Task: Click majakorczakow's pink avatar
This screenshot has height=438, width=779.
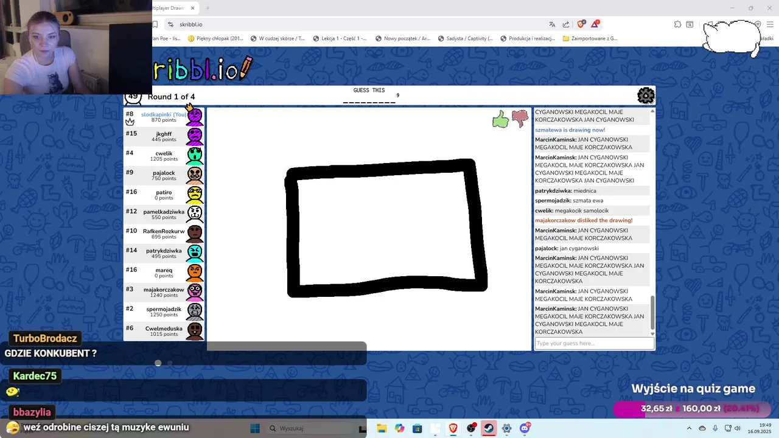Action: (195, 292)
